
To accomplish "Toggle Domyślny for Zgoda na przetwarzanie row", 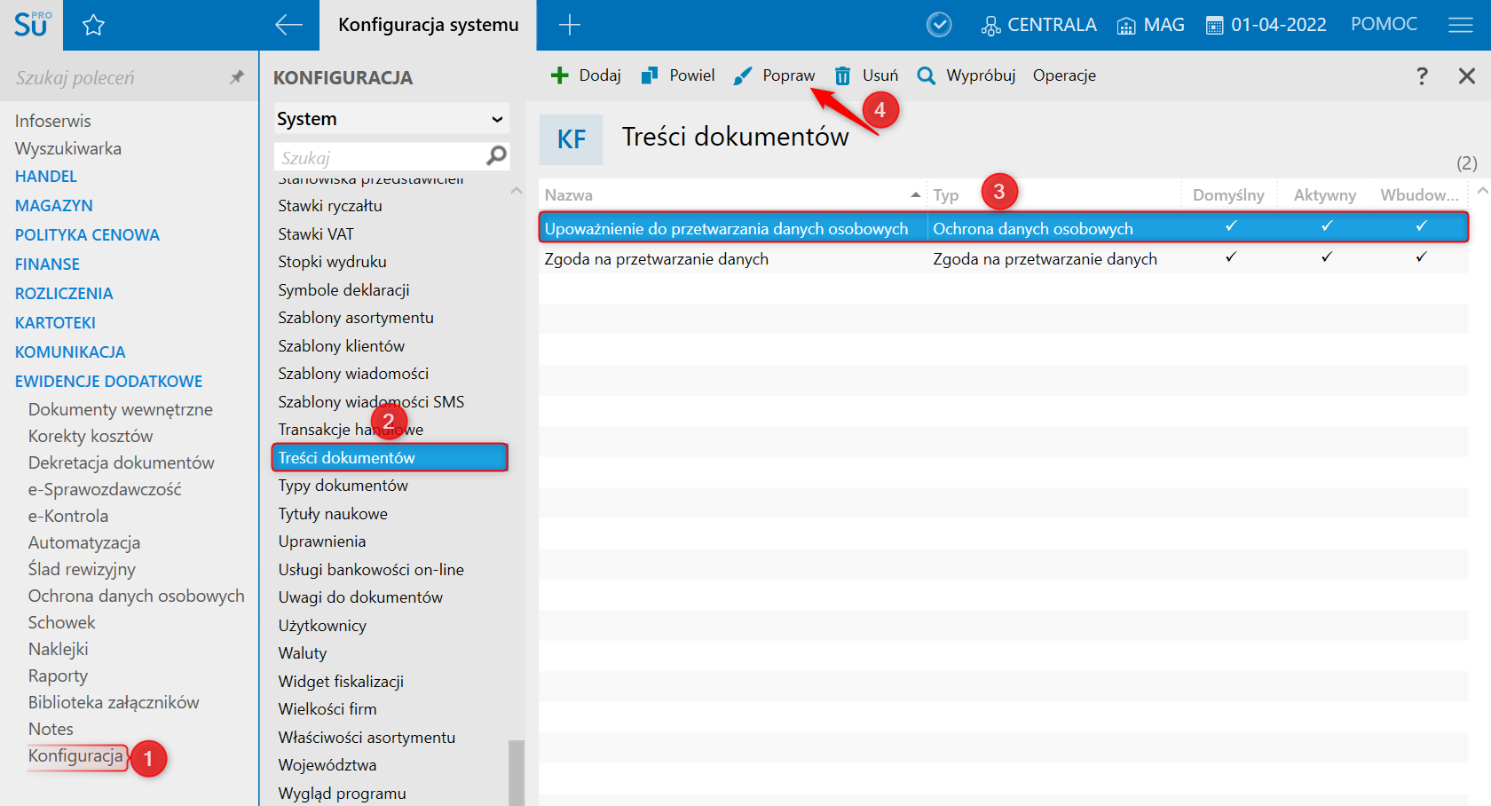I will (x=1231, y=257).
